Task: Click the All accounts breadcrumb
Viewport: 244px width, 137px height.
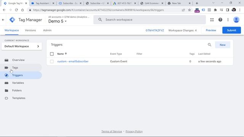Action: (55, 17)
